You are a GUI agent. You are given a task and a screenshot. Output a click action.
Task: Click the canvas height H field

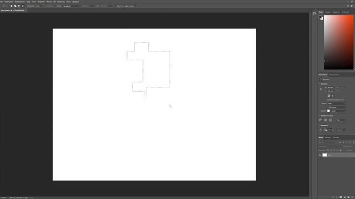click(331, 91)
